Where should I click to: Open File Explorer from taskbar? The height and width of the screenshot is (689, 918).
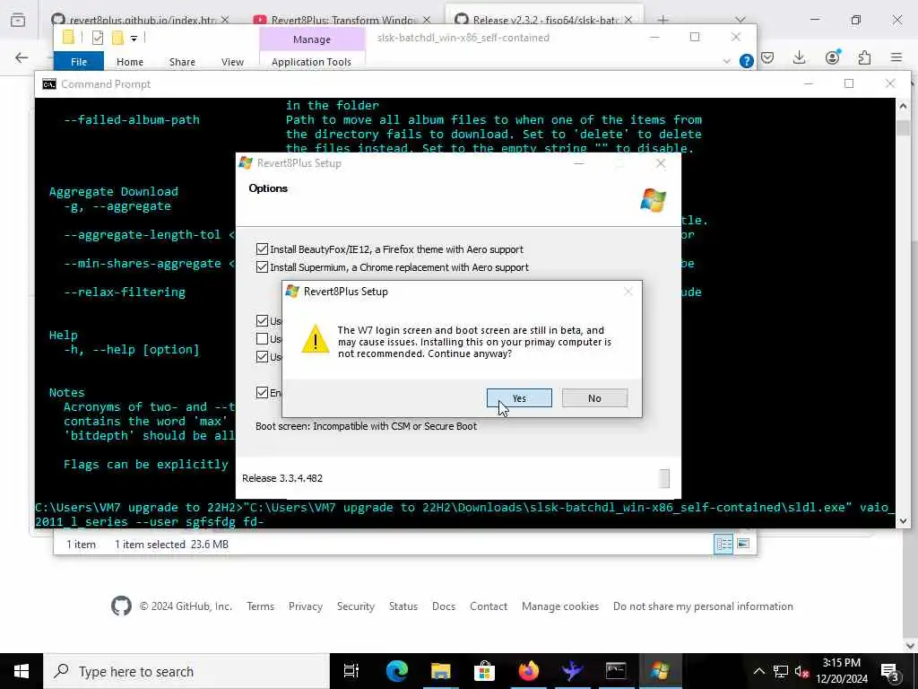441,671
